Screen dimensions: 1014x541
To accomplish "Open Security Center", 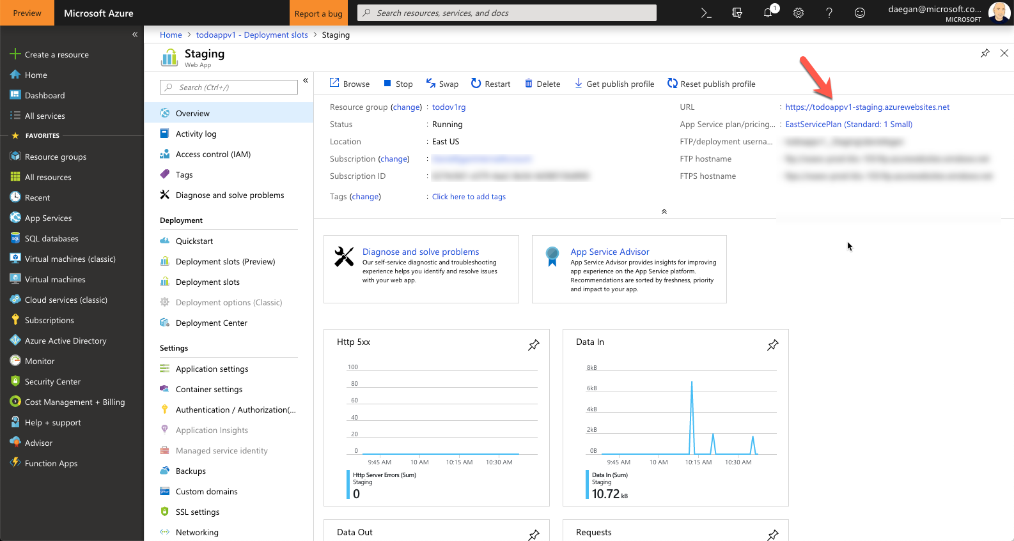I will coord(72,381).
